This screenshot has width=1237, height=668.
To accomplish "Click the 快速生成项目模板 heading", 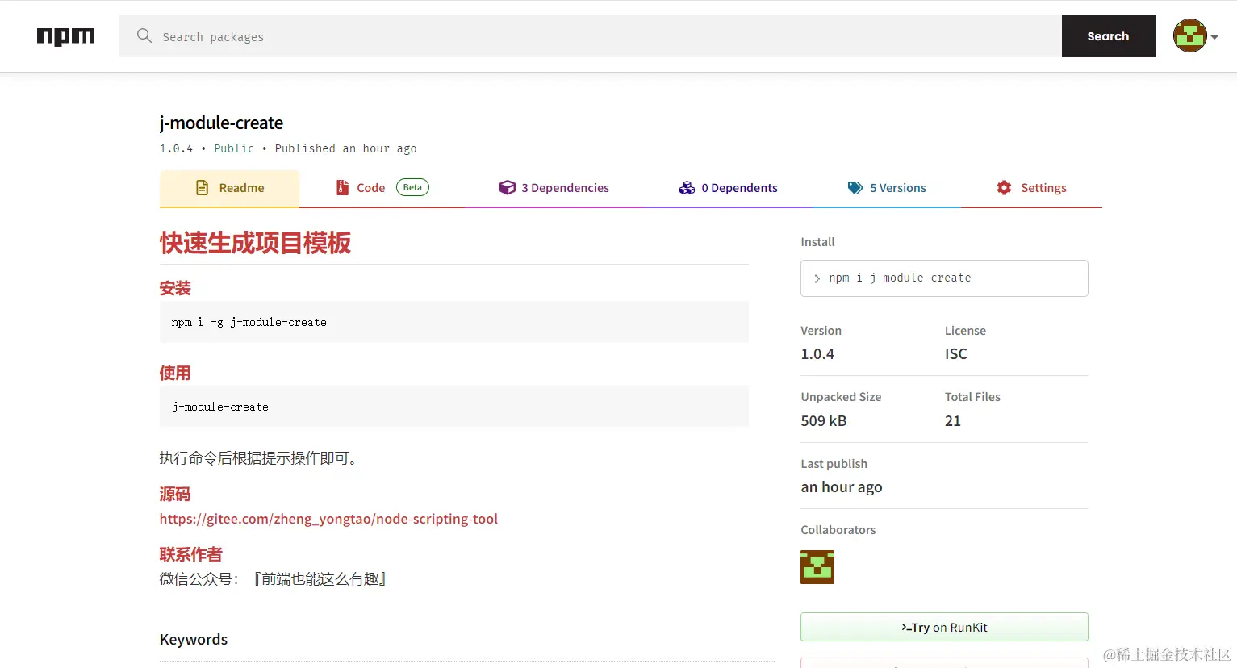I will pos(255,243).
